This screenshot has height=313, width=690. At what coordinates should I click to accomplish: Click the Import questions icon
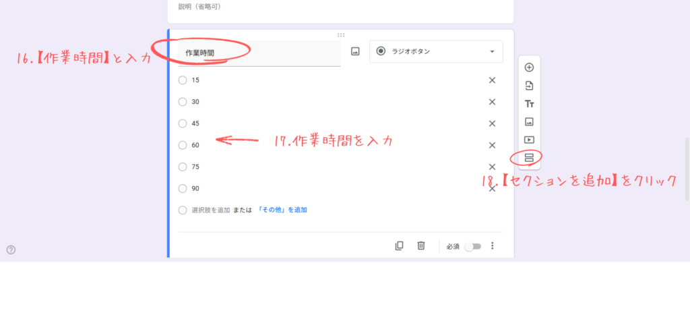[530, 86]
